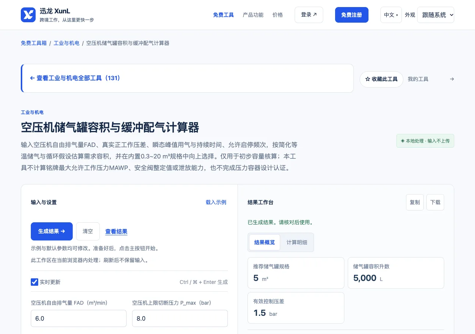Click the 登录 button

coord(309,15)
